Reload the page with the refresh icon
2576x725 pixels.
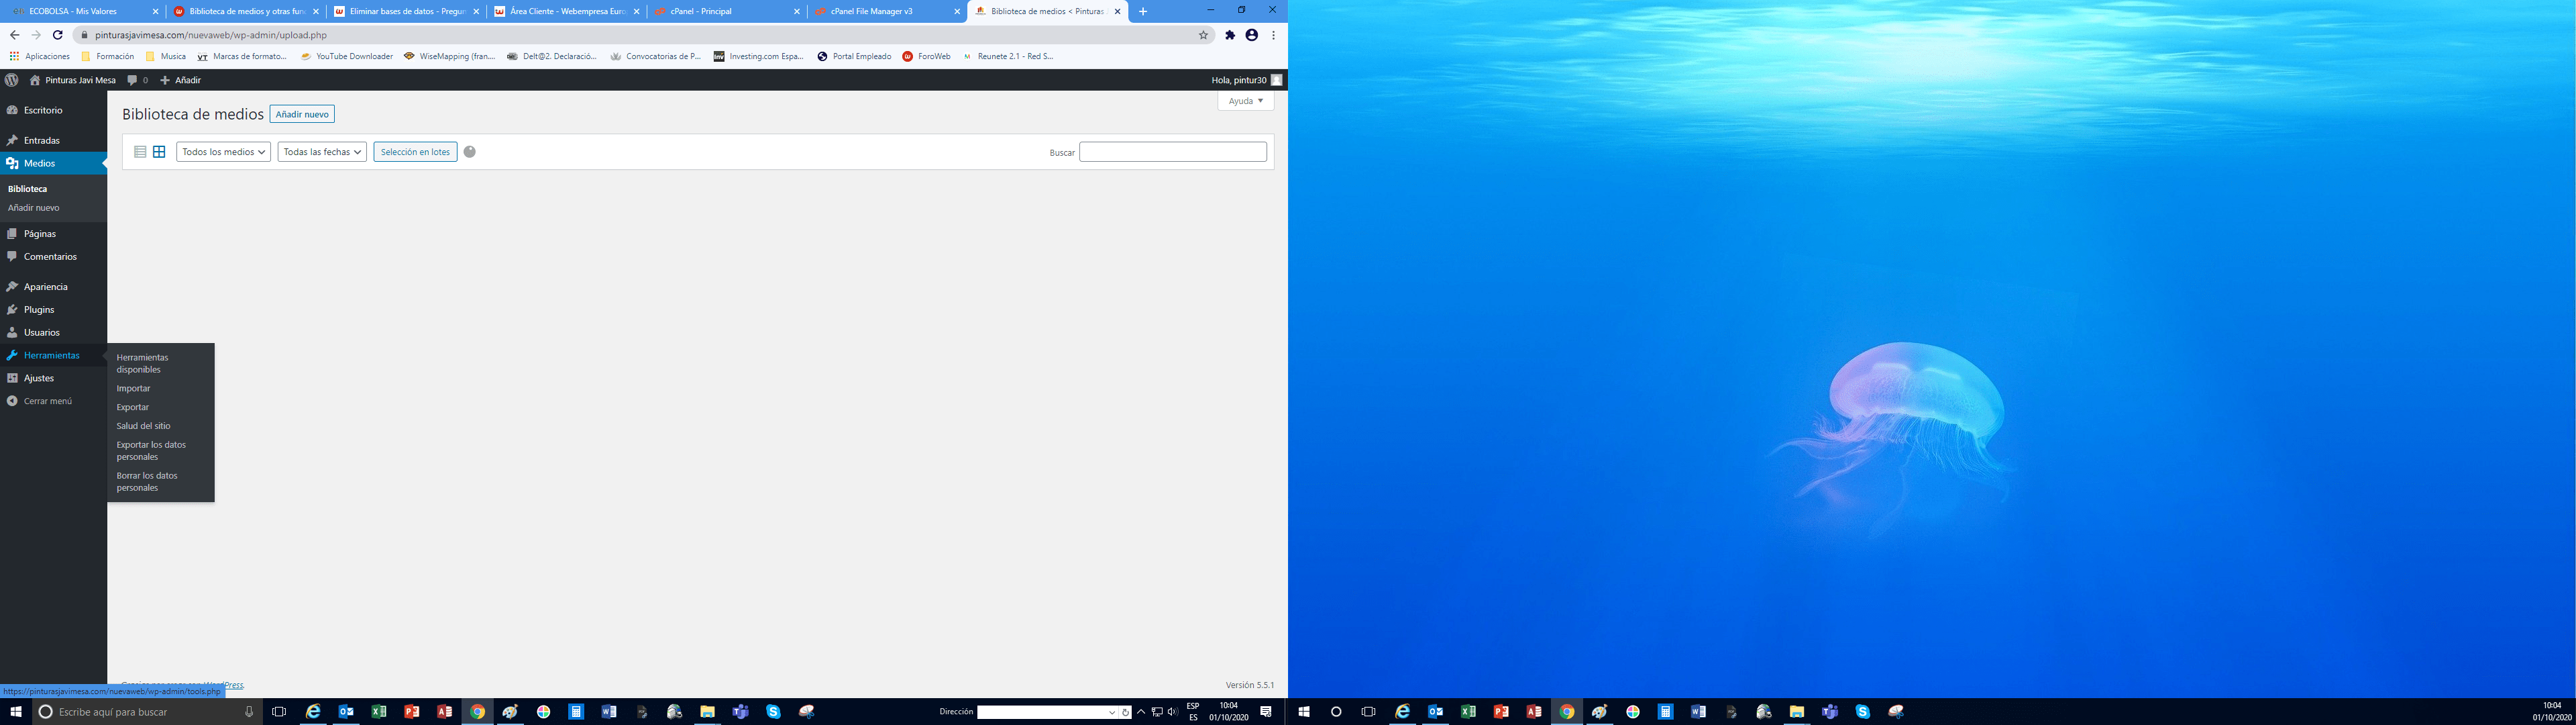point(57,35)
